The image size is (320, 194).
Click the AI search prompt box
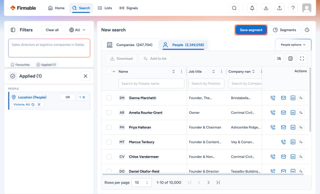[49, 48]
